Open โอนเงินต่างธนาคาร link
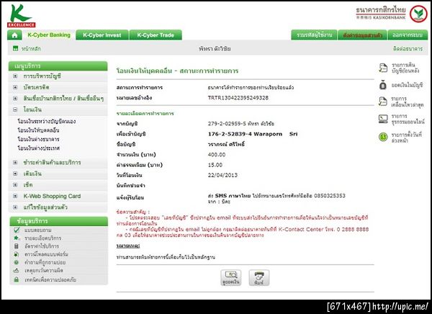 (38, 139)
